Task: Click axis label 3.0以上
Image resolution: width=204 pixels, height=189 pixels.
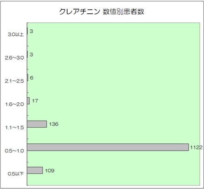Action: [x=16, y=35]
